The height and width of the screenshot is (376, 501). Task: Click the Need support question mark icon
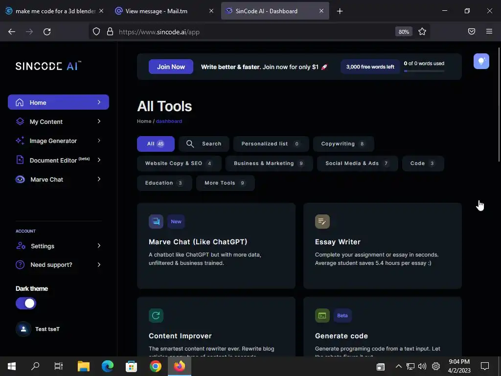pyautogui.click(x=20, y=265)
